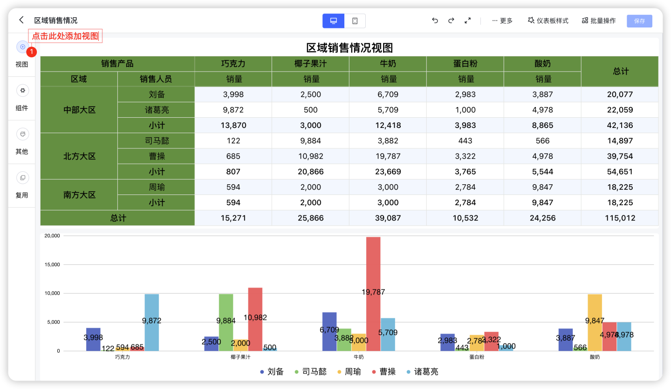Switch to mobile layout view
Viewport: 671px width, 389px height.
click(355, 21)
